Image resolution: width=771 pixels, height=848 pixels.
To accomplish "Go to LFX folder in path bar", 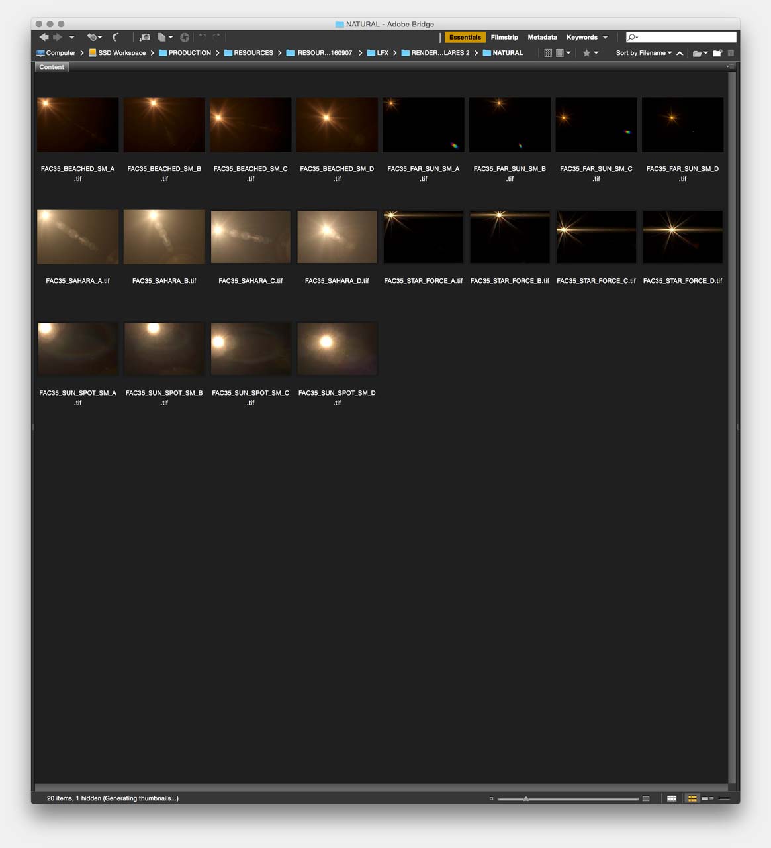I will (x=378, y=53).
